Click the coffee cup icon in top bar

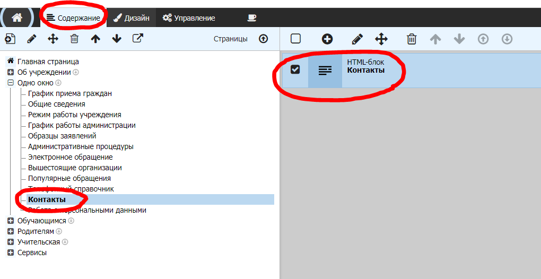click(251, 18)
